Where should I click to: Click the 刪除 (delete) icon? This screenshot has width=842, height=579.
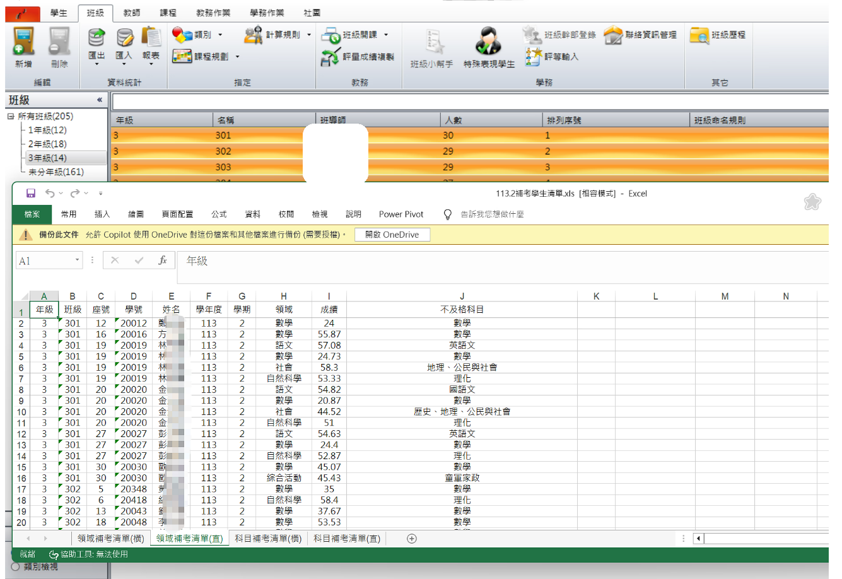pyautogui.click(x=59, y=41)
